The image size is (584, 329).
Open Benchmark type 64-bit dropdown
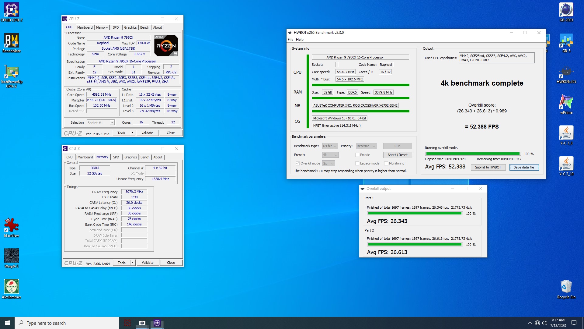tap(330, 146)
